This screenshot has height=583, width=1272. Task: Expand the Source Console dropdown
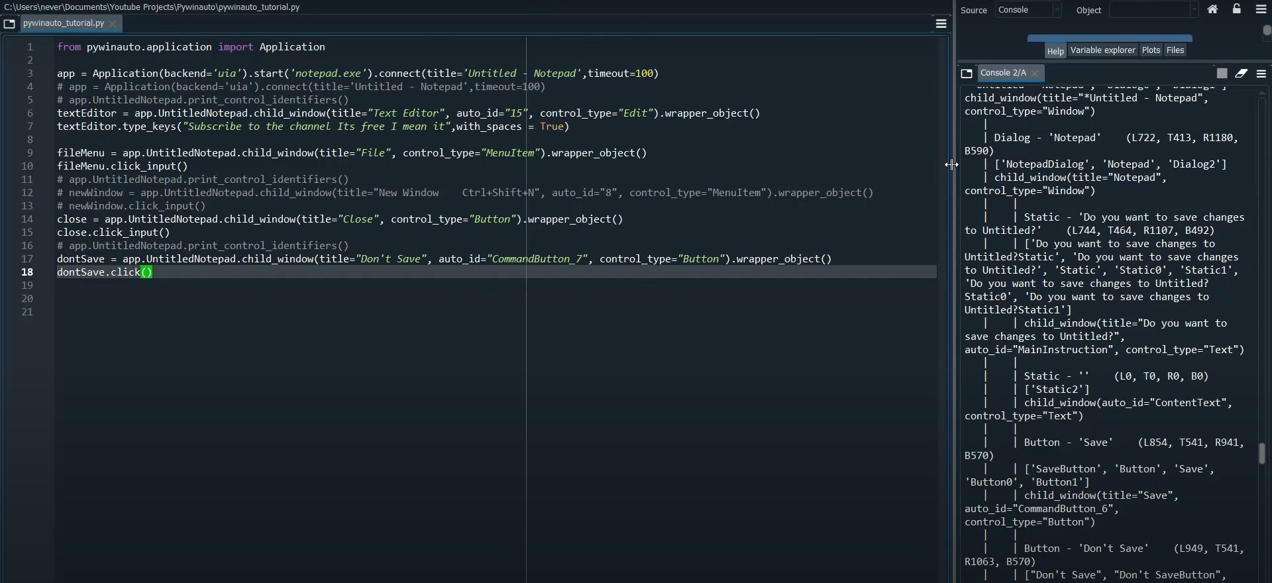[1057, 10]
